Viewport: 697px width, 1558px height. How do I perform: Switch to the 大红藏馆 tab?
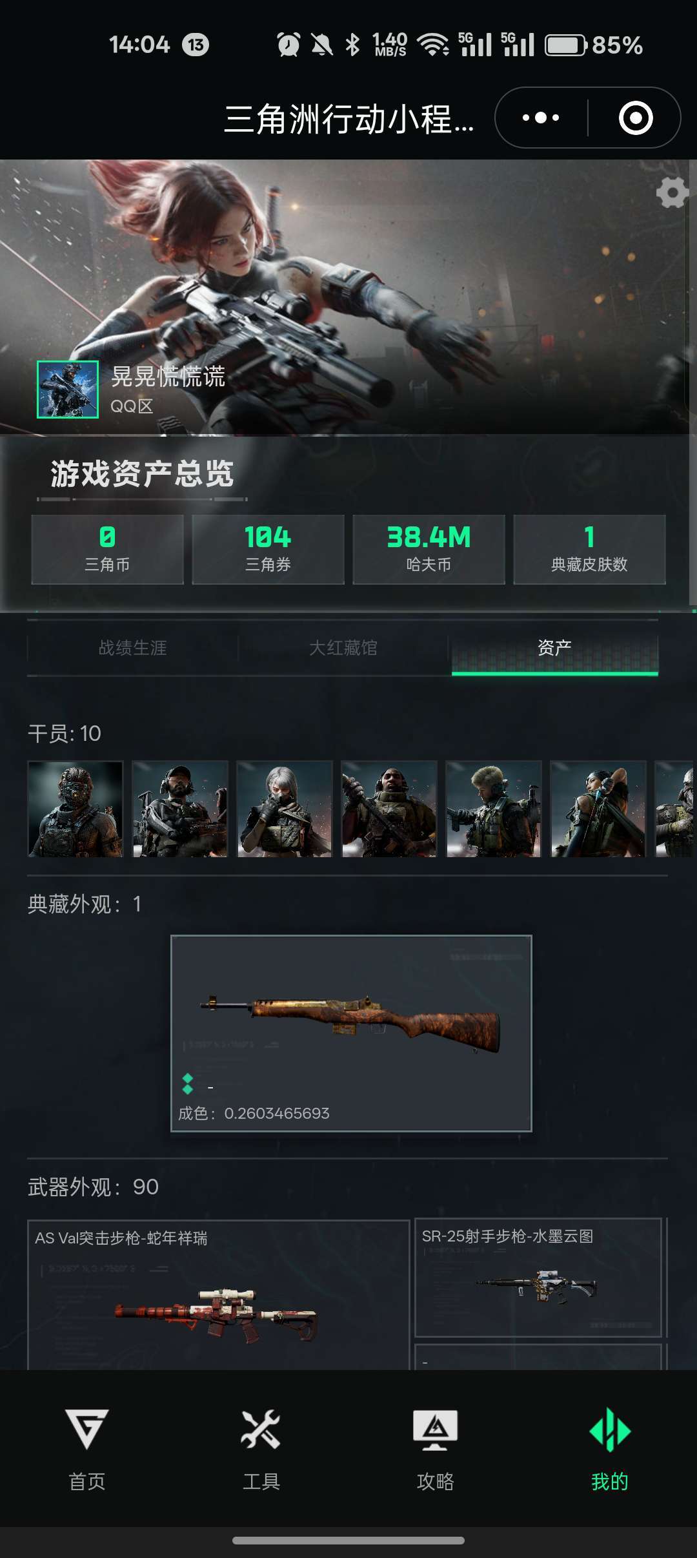[343, 647]
